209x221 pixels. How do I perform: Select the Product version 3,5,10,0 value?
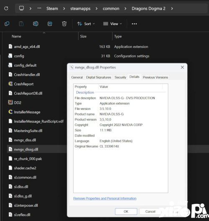click(x=105, y=120)
